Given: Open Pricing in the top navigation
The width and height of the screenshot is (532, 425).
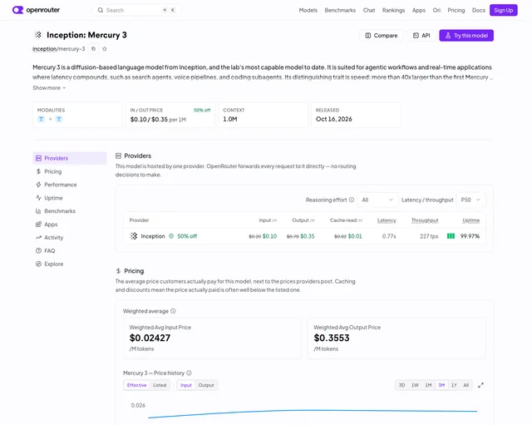Looking at the screenshot, I should 456,10.
